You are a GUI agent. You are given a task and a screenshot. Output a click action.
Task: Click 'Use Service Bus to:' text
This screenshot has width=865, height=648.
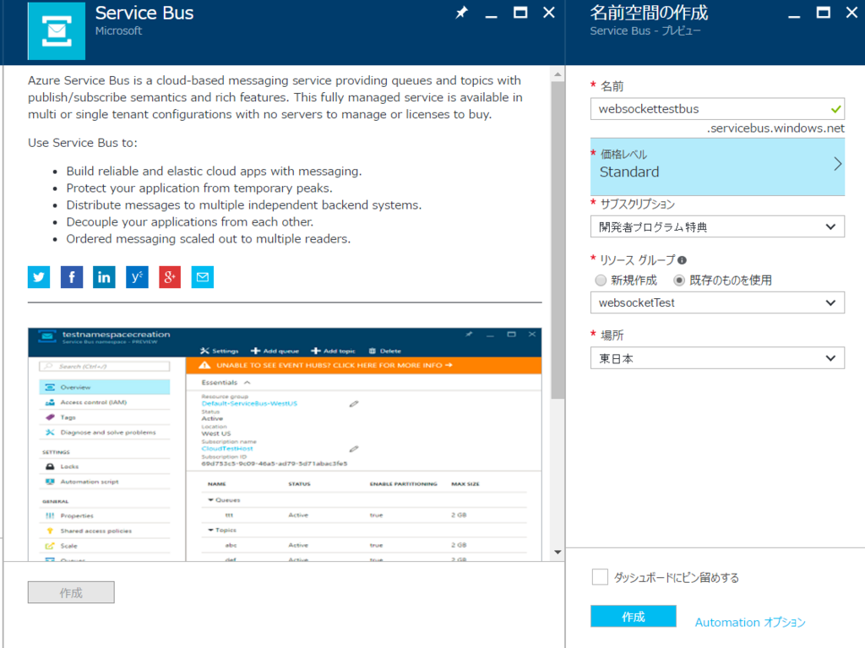(x=83, y=143)
